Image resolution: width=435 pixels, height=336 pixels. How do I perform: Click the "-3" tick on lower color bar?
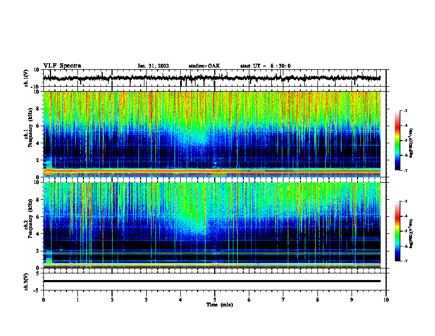coord(405,201)
